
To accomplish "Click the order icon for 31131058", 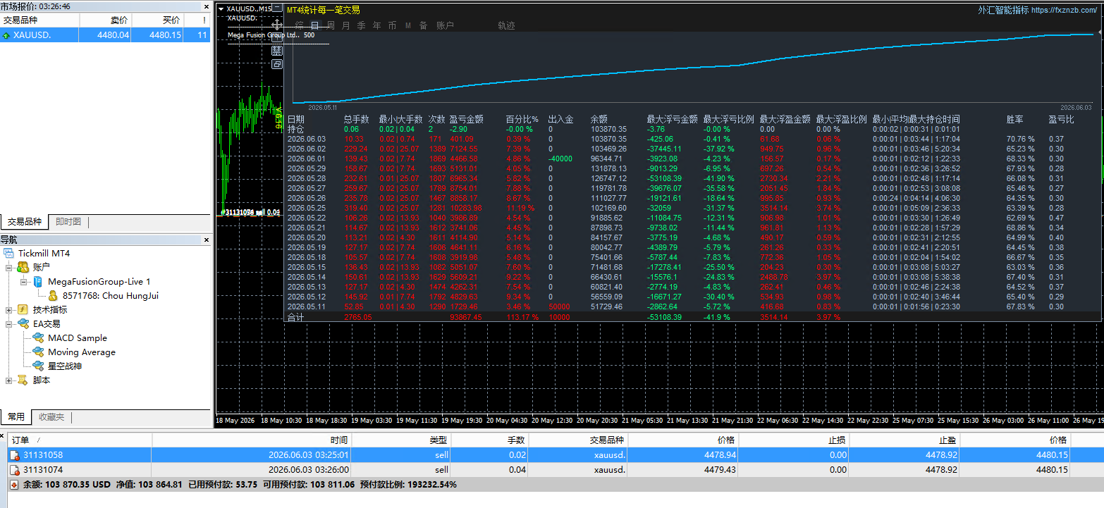I will (x=14, y=455).
